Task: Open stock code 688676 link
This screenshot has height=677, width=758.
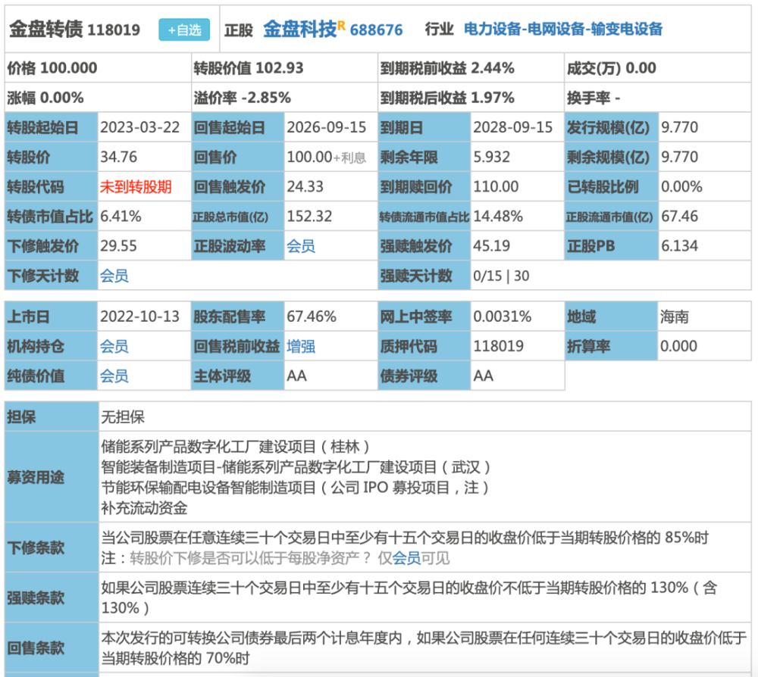Action: [x=376, y=30]
